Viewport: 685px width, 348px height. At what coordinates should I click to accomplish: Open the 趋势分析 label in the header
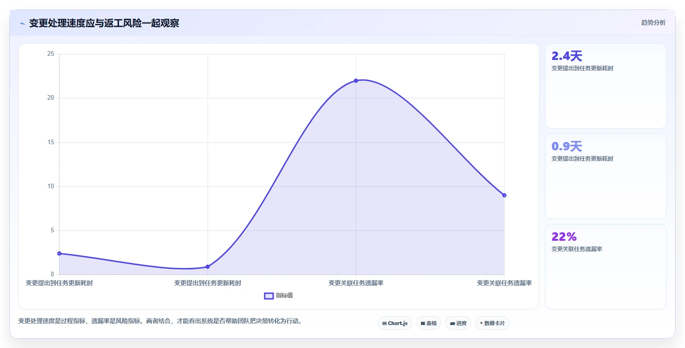coord(653,23)
